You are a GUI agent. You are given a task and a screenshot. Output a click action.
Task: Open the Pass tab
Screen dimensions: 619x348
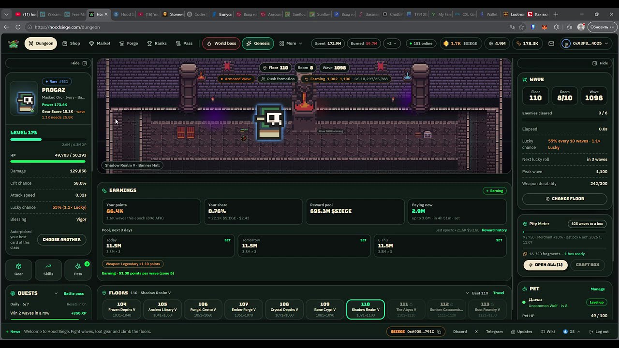[184, 43]
